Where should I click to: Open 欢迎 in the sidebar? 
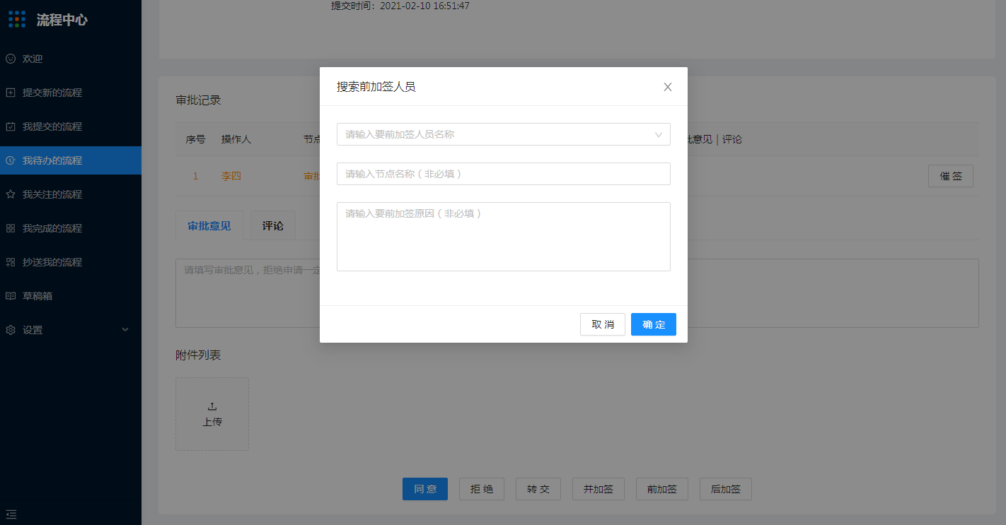[x=71, y=59]
